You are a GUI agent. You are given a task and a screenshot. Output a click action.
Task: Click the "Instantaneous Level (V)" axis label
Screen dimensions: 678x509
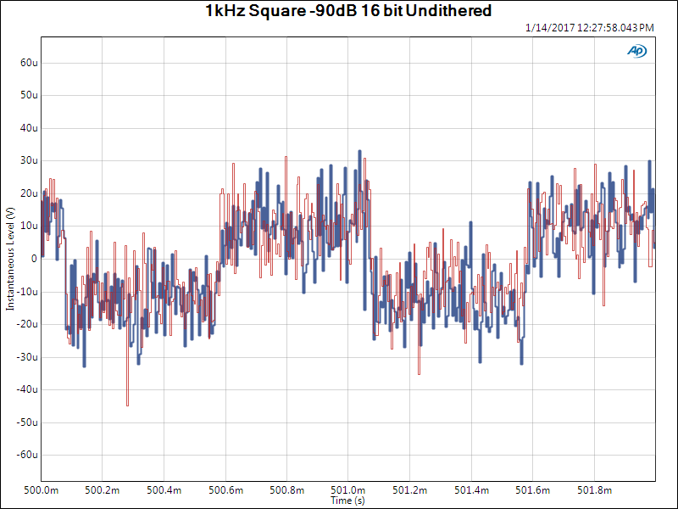(x=10, y=259)
